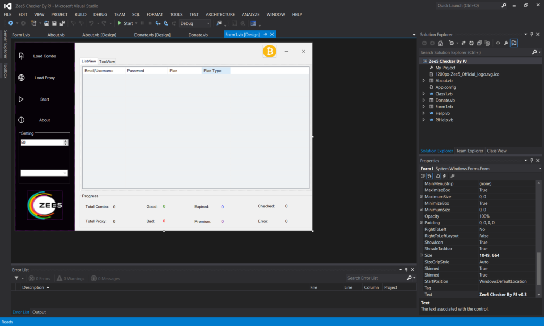Screen dimensions: 544x326
Task: Open the Form1 object selector dropdown in Properties
Action: tap(540, 169)
